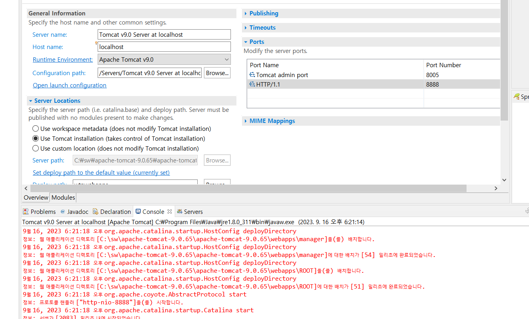Screen dimensions: 529x319
Task: Click the Declaration view icon
Action: [96, 211]
